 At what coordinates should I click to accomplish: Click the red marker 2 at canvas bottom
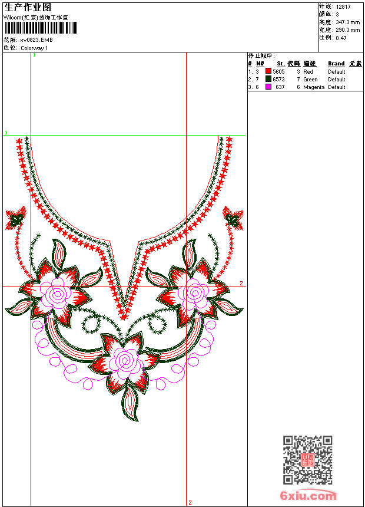pos(190,502)
